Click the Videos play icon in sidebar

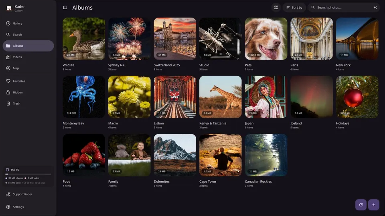pyautogui.click(x=8, y=57)
